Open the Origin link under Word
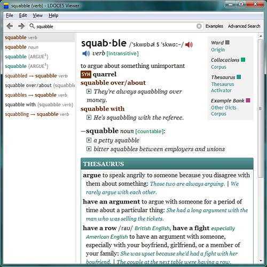 218,50
